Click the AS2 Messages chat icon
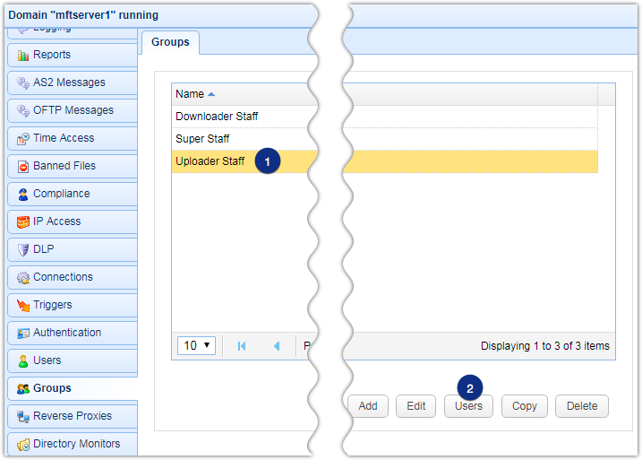This screenshot has height=460, width=642. pyautogui.click(x=23, y=82)
